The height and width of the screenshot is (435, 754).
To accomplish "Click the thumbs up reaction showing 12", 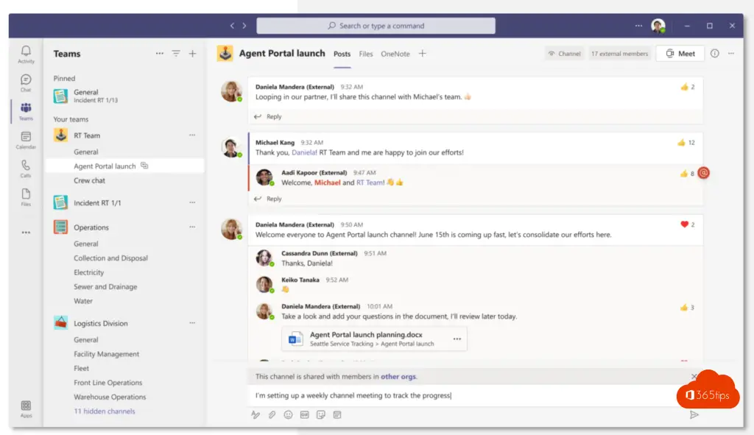I will (x=686, y=143).
